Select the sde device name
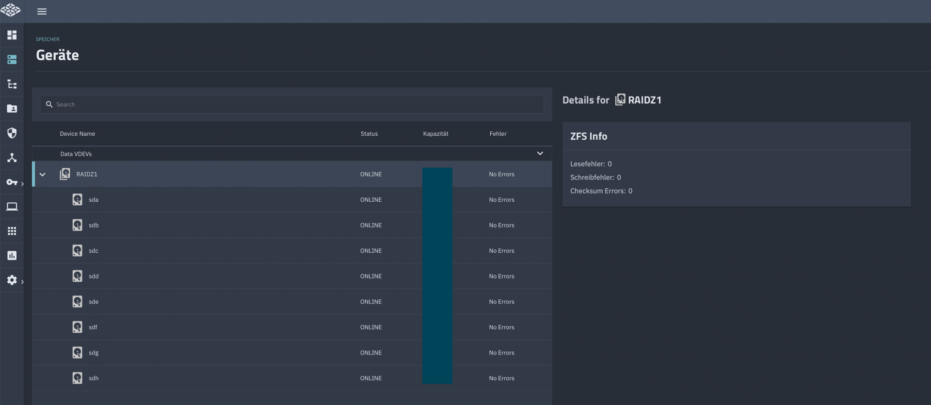 94,302
